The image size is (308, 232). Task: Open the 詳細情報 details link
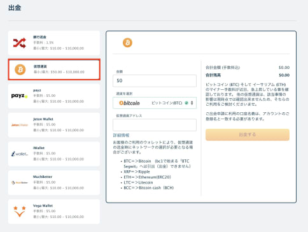tap(121, 135)
